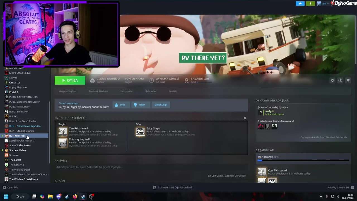
Task: Click the Strinova game icon
Action: tap(6, 155)
